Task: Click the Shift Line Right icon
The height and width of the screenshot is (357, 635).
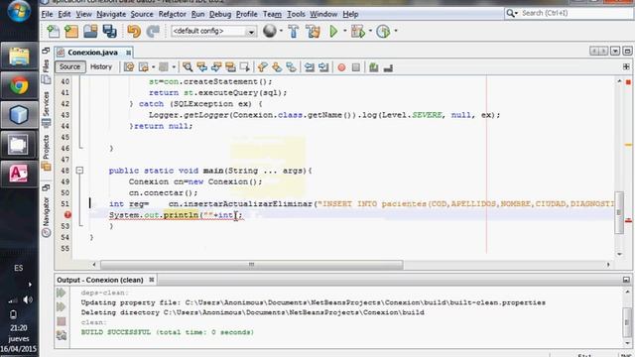Action: [323, 67]
